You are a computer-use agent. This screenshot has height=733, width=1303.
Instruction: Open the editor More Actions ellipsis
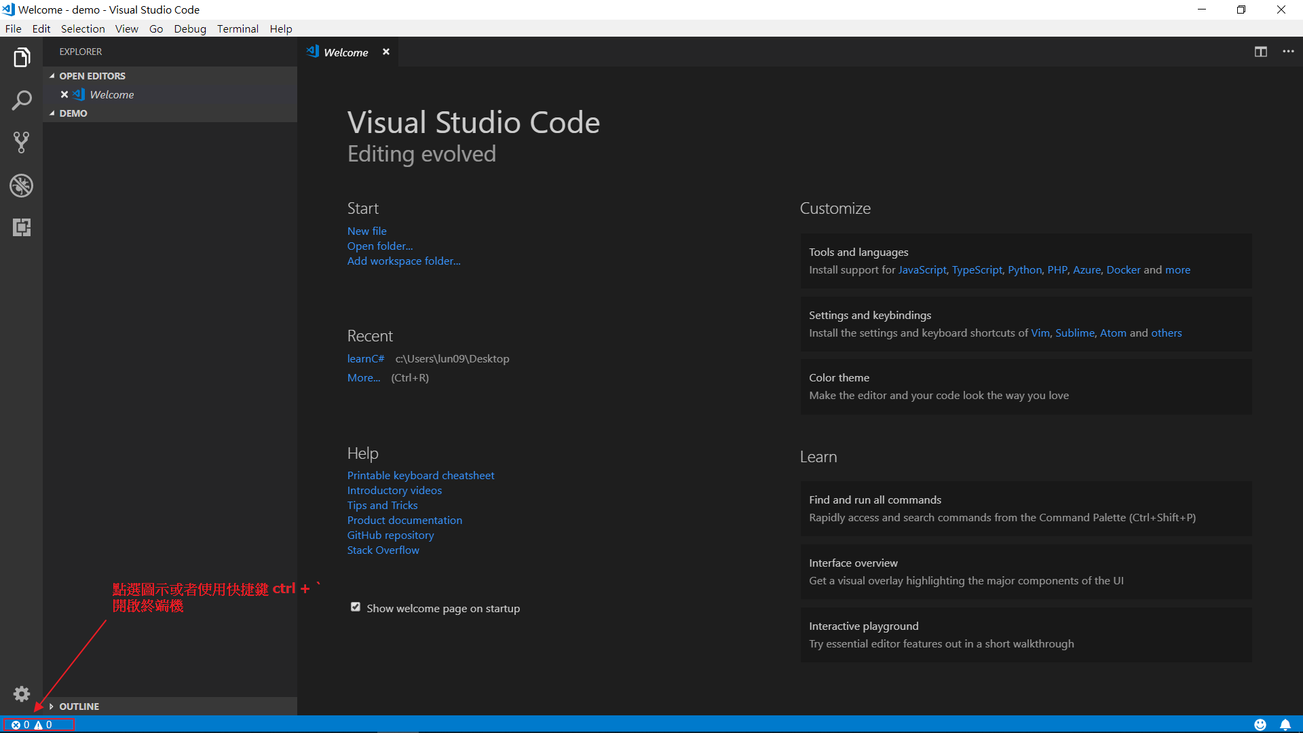point(1288,52)
